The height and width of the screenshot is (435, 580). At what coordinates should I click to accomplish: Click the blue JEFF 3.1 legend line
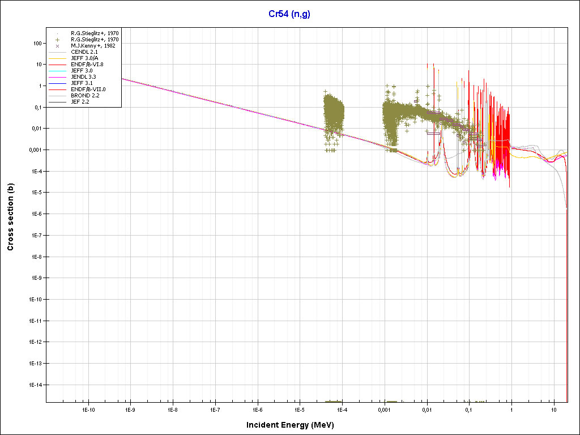[58, 83]
